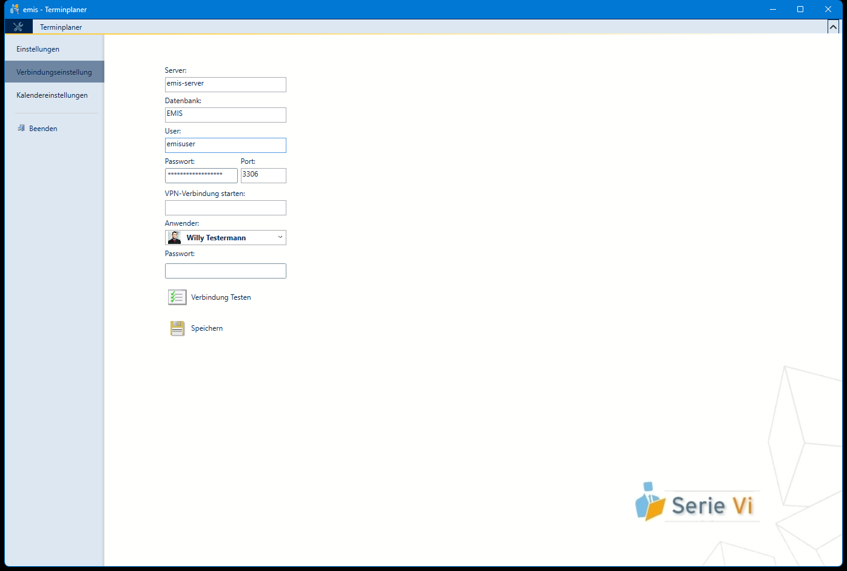This screenshot has width=847, height=571.
Task: Collapse the ribbon with the chevron
Action: click(x=833, y=27)
